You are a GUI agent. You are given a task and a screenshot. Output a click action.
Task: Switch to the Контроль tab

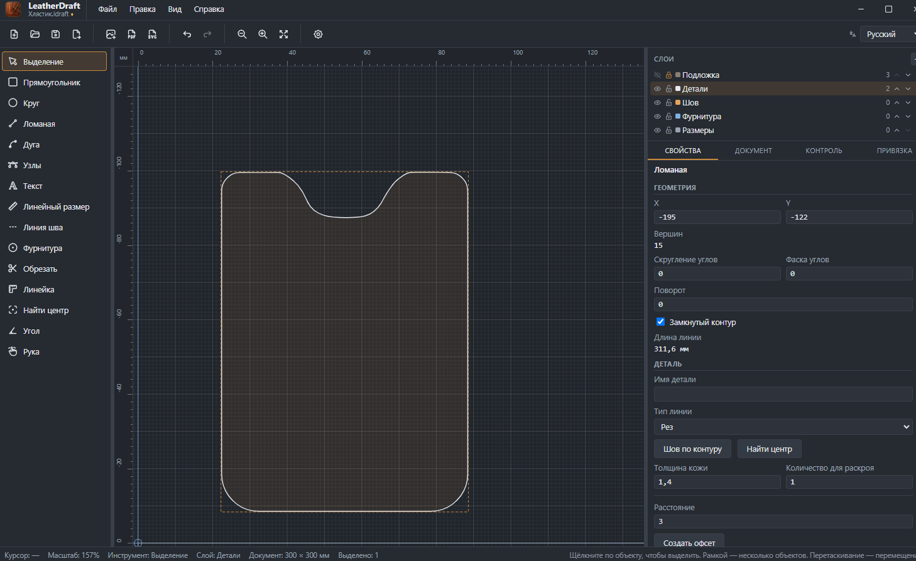pos(824,151)
